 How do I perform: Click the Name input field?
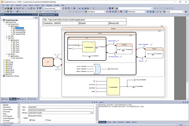coord(61,107)
